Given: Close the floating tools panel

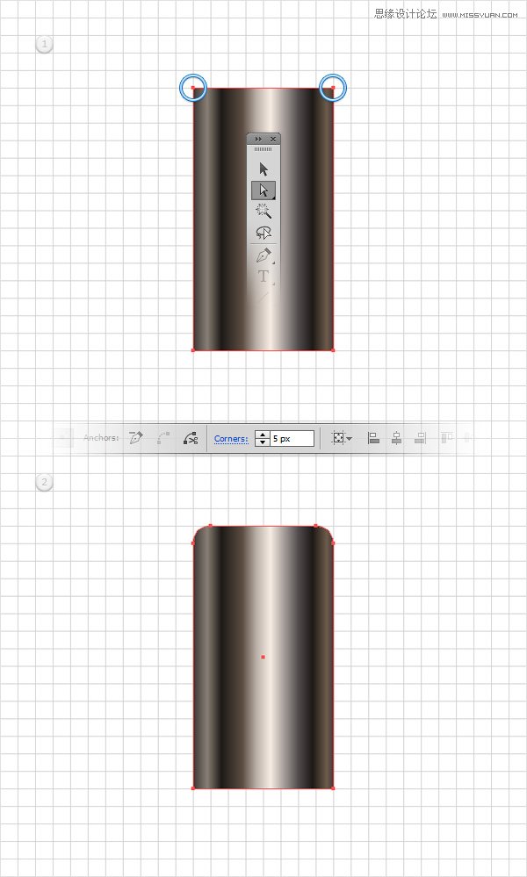Looking at the screenshot, I should [x=273, y=139].
